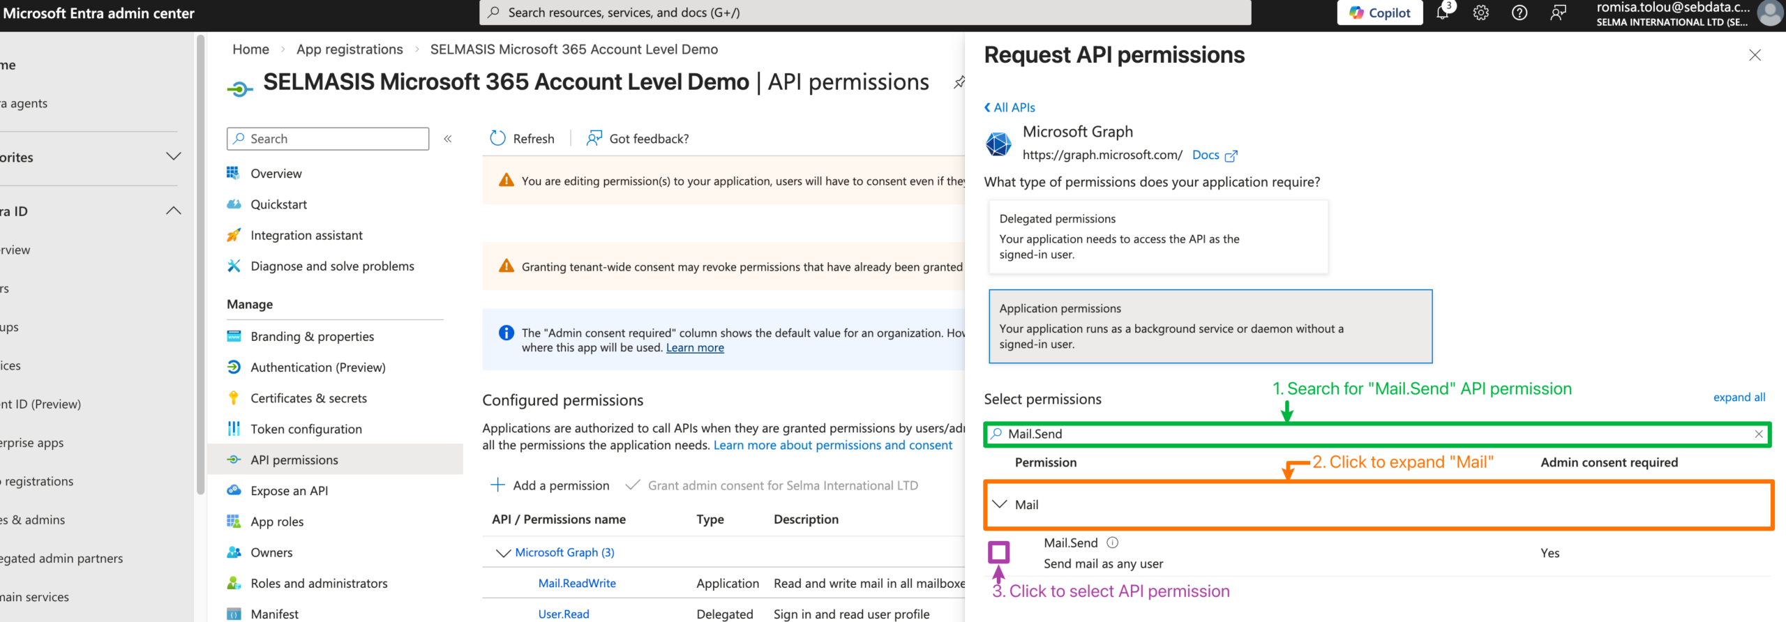Open Certificates & secrets menu item
The image size is (1786, 622).
[x=308, y=398]
